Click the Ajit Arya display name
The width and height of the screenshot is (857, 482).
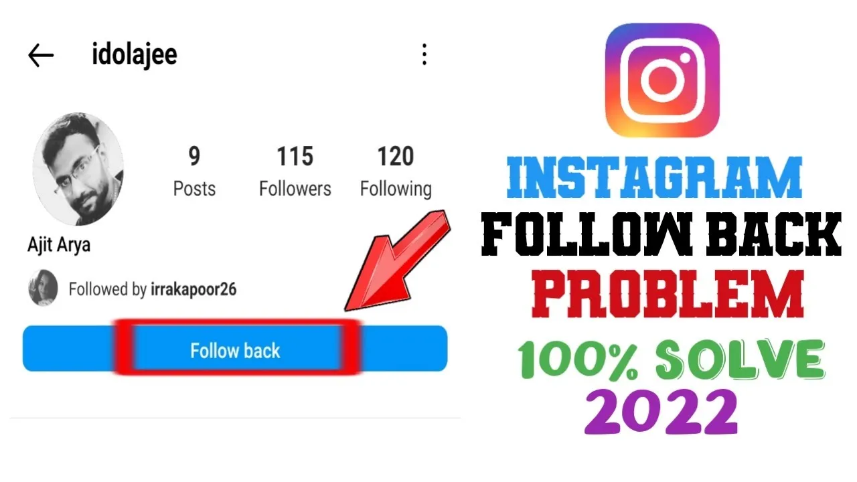59,245
